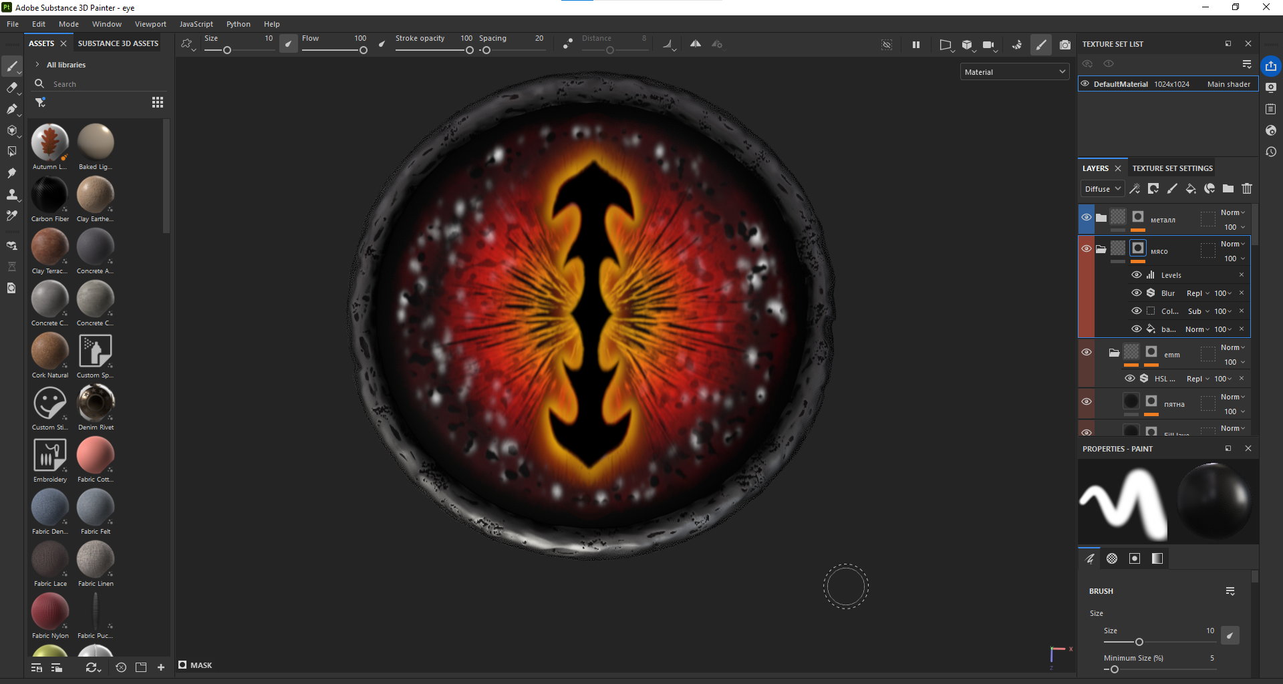Viewport: 1283px width, 684px height.
Task: Click Add Mask icon in Layers toolbar
Action: point(1153,189)
